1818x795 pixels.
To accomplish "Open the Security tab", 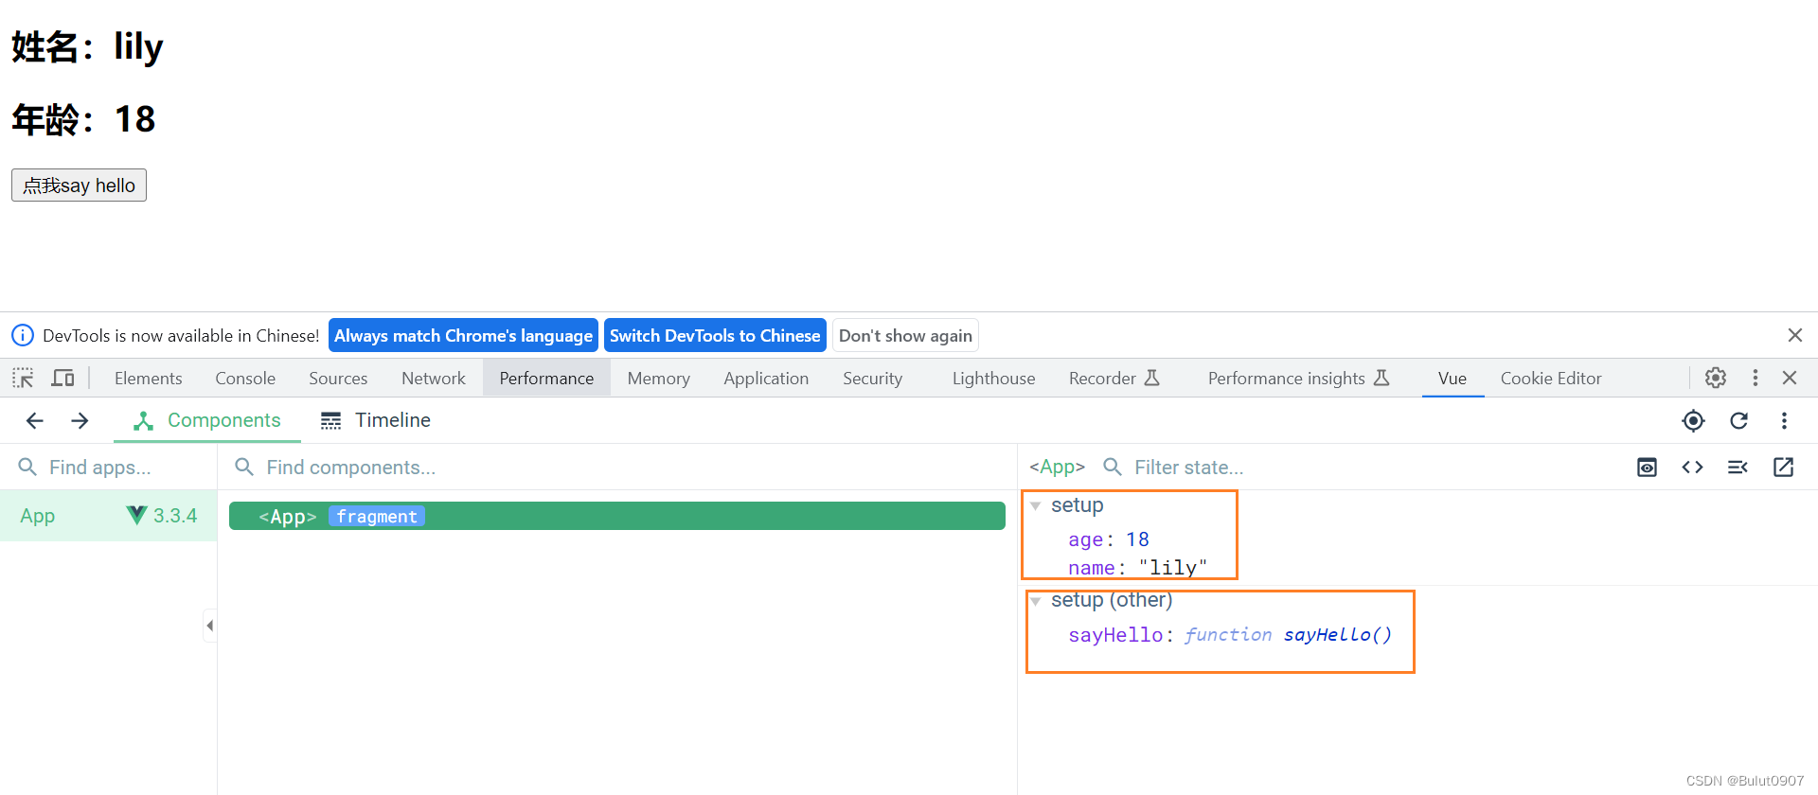I will click(873, 379).
